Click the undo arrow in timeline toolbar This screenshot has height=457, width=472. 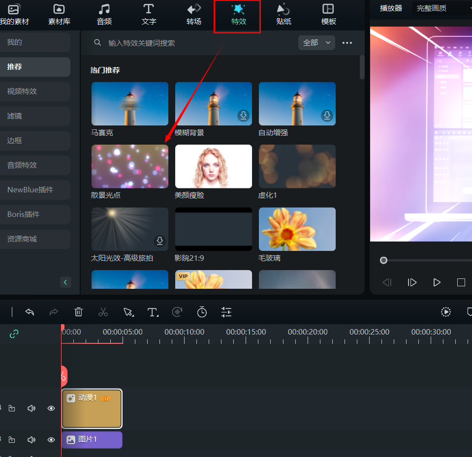30,312
